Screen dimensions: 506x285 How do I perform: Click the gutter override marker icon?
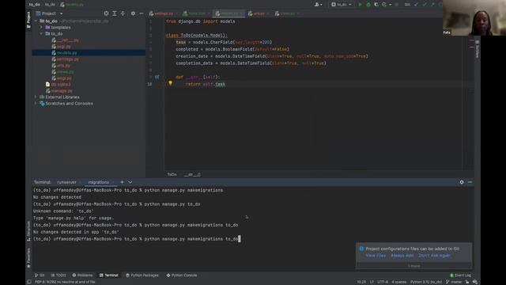(x=157, y=77)
